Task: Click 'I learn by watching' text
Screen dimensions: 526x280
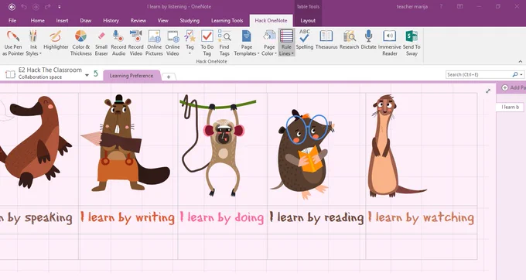Action: click(421, 218)
